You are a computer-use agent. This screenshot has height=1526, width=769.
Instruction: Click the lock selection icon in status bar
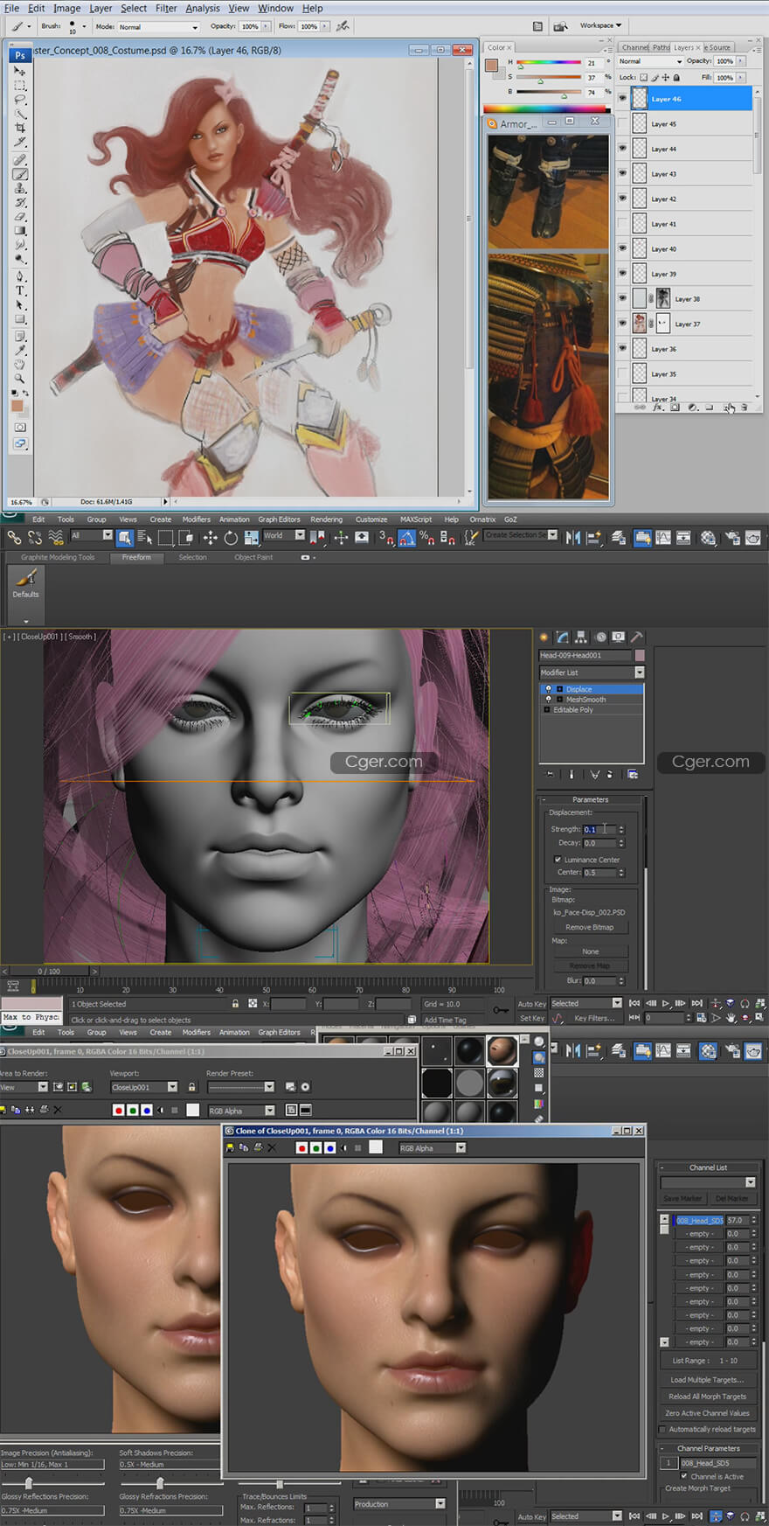pyautogui.click(x=235, y=1004)
